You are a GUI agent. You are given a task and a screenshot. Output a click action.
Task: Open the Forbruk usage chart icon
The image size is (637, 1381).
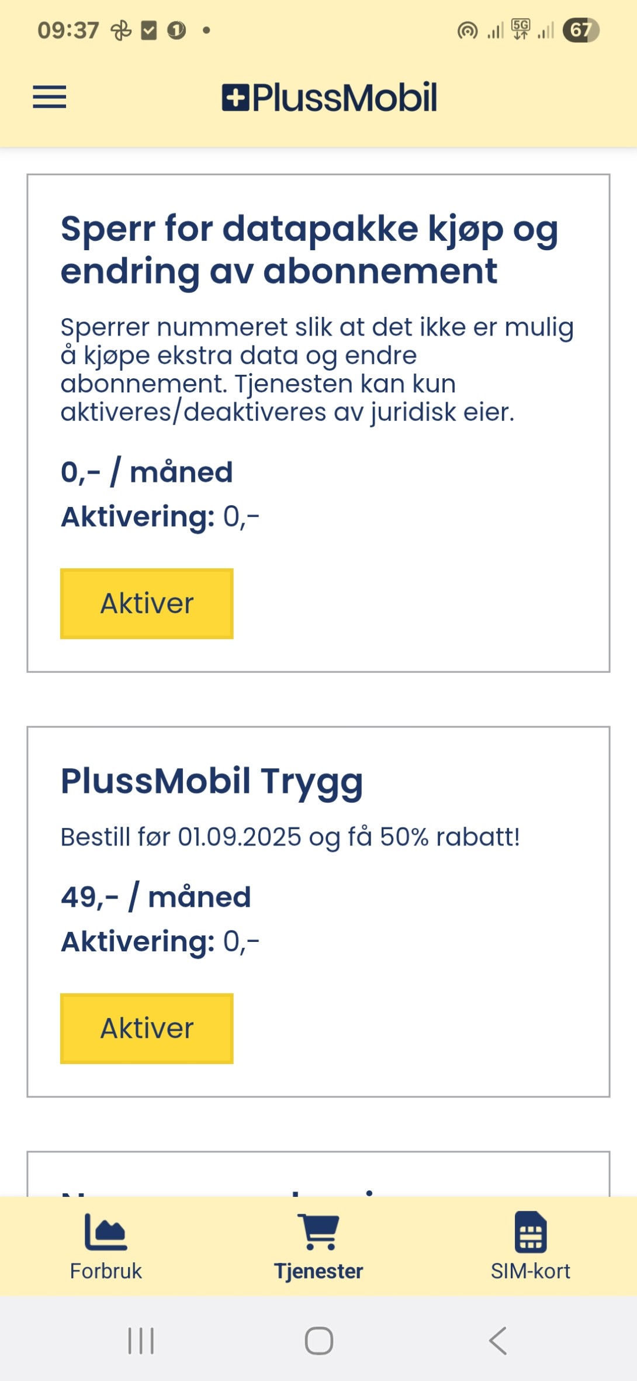(x=106, y=1231)
